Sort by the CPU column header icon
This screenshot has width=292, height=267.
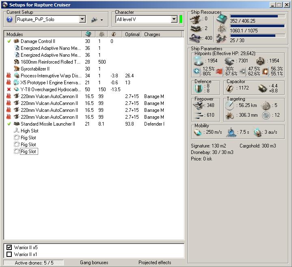point(88,34)
